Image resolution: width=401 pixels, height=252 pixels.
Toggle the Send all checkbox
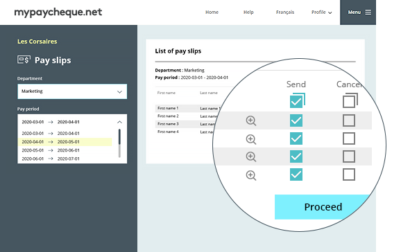298,100
